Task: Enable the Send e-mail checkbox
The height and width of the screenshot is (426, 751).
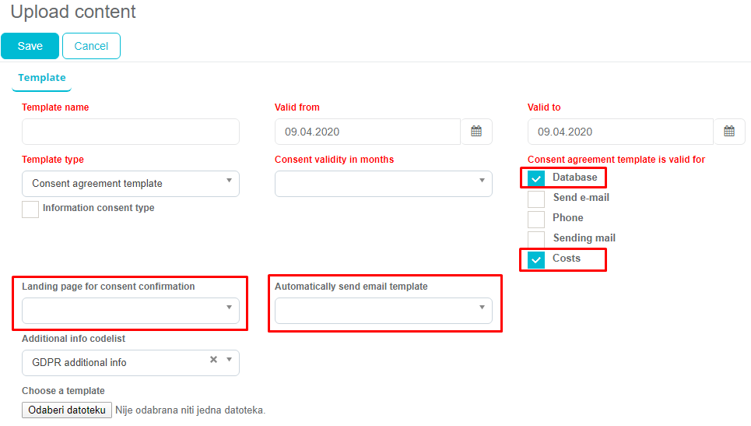Action: point(536,199)
